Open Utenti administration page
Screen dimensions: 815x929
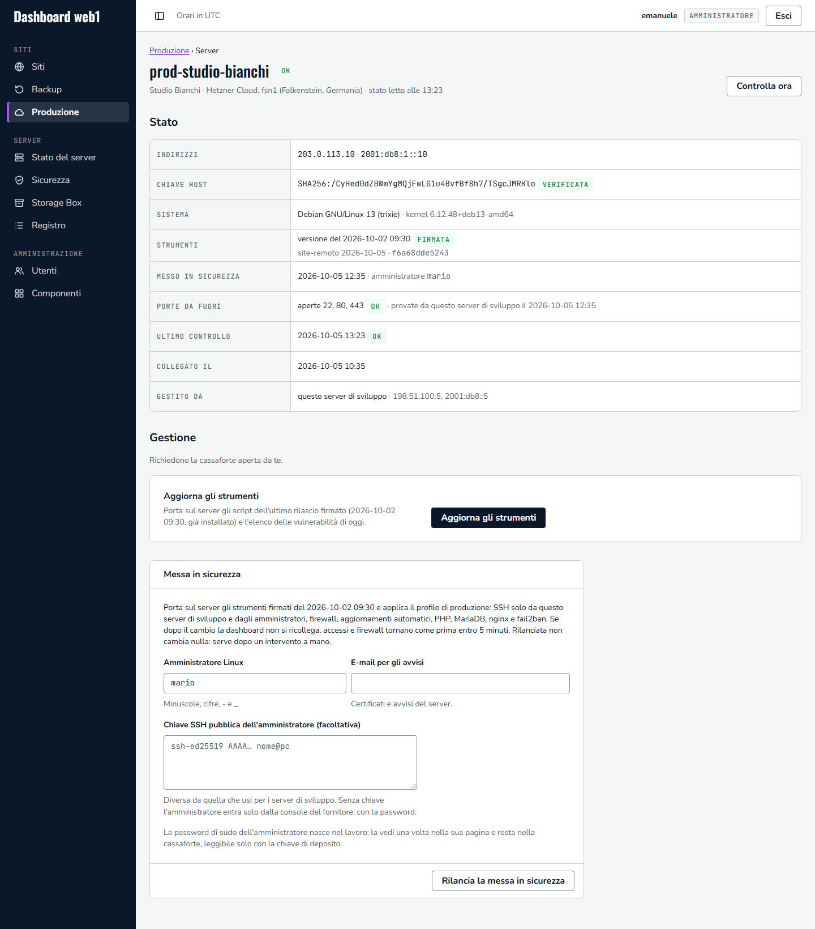(x=68, y=271)
